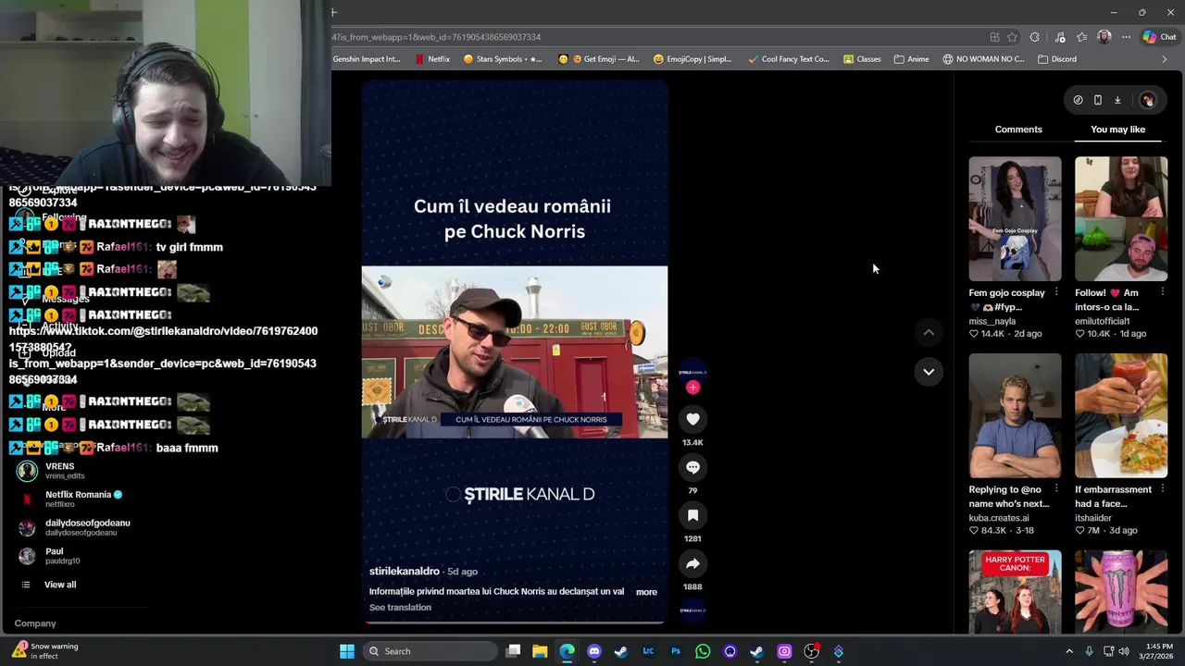Image resolution: width=1185 pixels, height=666 pixels.
Task: Open the Windows Start button
Action: (347, 651)
